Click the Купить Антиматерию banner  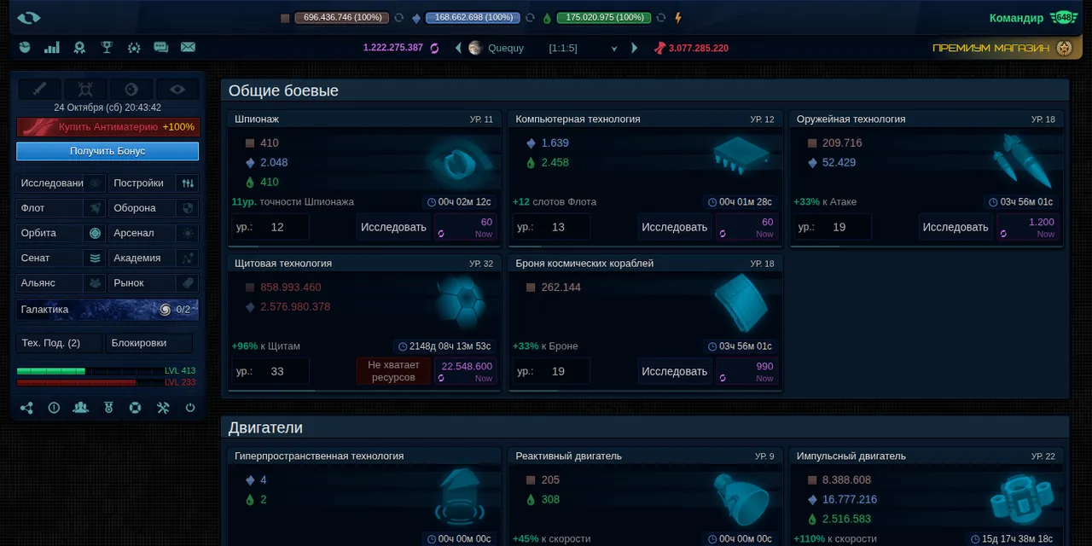click(107, 127)
